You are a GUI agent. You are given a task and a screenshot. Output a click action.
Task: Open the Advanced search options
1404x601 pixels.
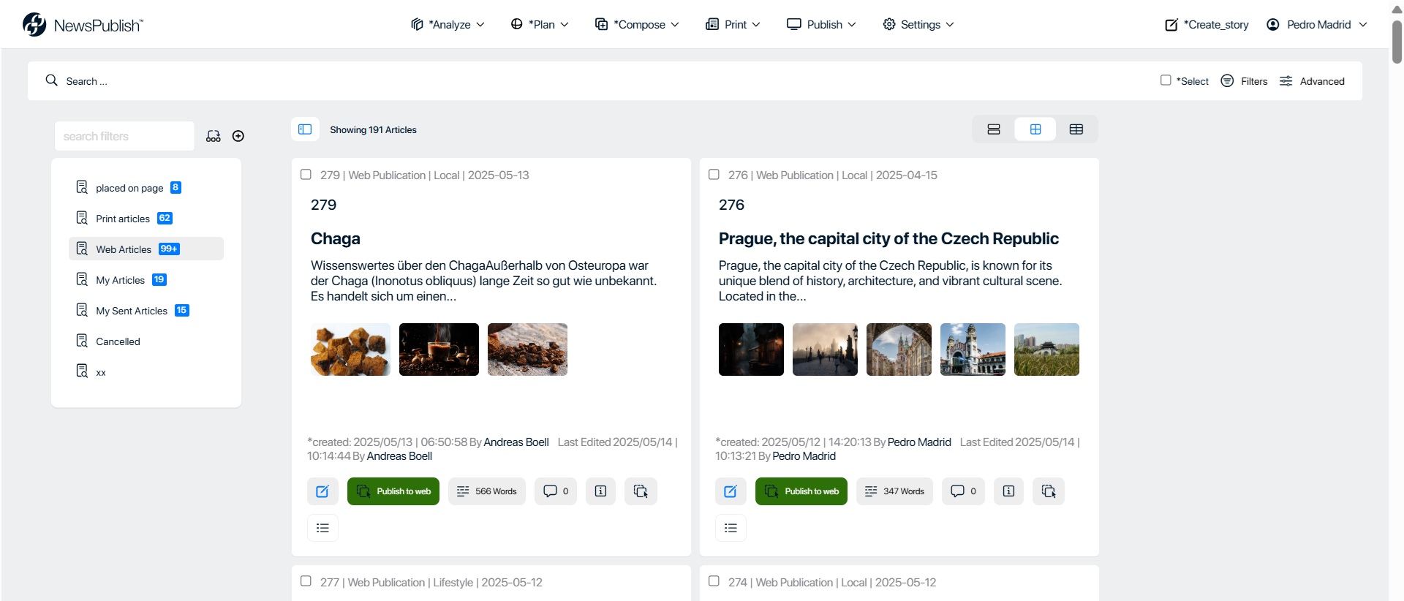click(x=1312, y=80)
